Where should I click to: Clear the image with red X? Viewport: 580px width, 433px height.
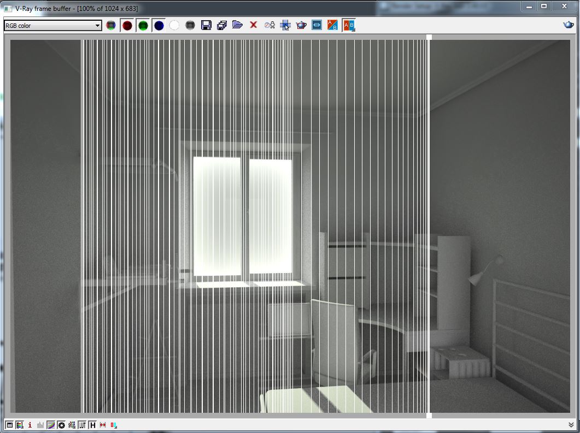click(253, 25)
